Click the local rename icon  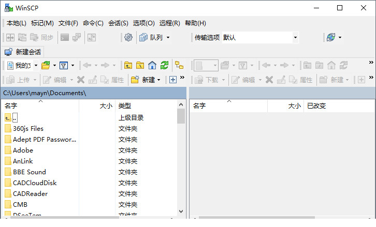tap(93, 80)
